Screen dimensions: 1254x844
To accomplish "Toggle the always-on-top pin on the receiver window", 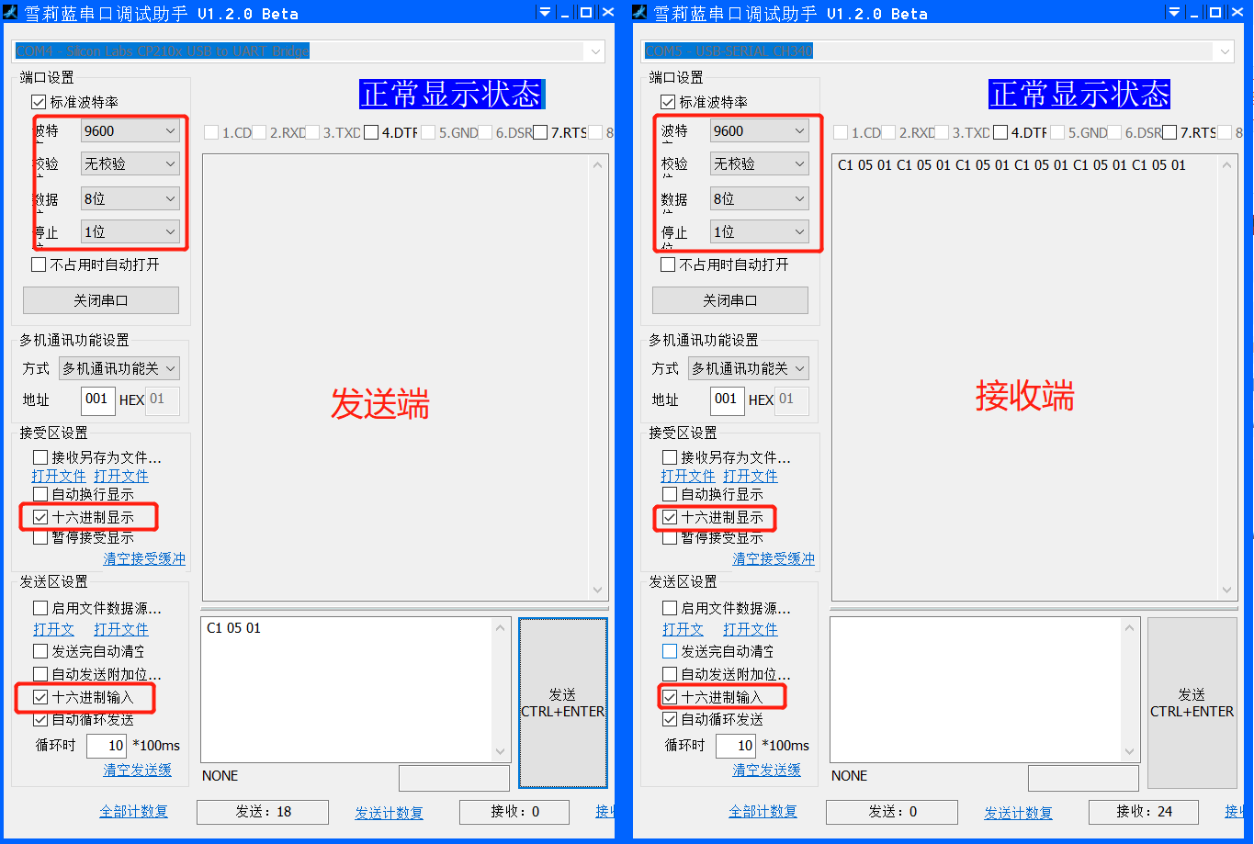I will 1174,12.
